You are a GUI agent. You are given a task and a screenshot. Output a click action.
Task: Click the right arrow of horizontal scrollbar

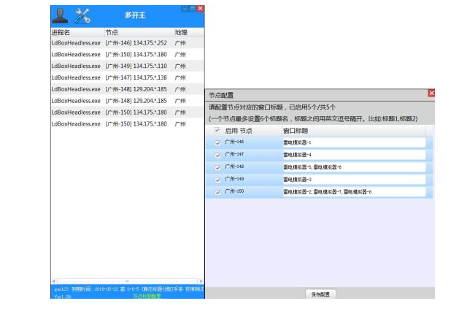(x=201, y=281)
